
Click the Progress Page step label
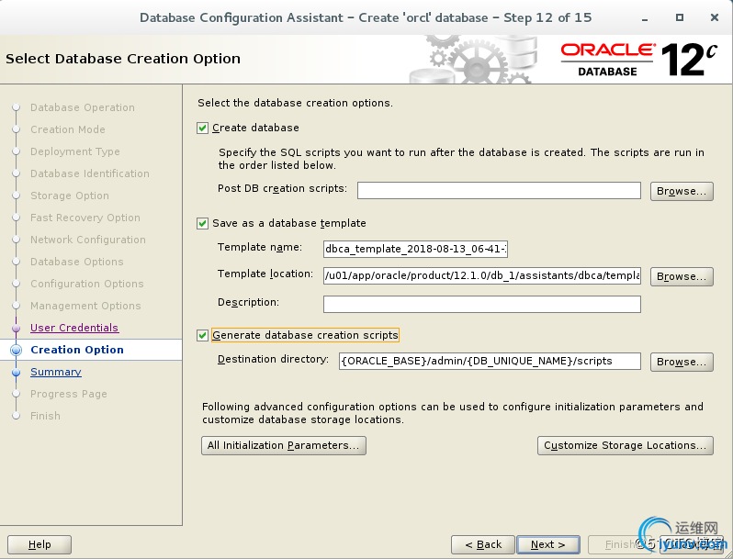pyautogui.click(x=69, y=394)
